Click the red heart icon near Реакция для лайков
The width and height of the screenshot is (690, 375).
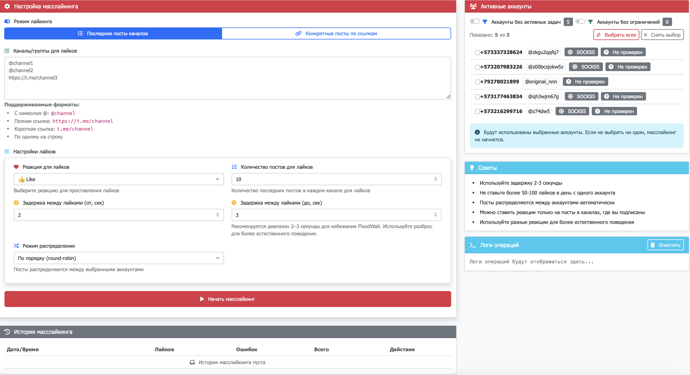[16, 167]
